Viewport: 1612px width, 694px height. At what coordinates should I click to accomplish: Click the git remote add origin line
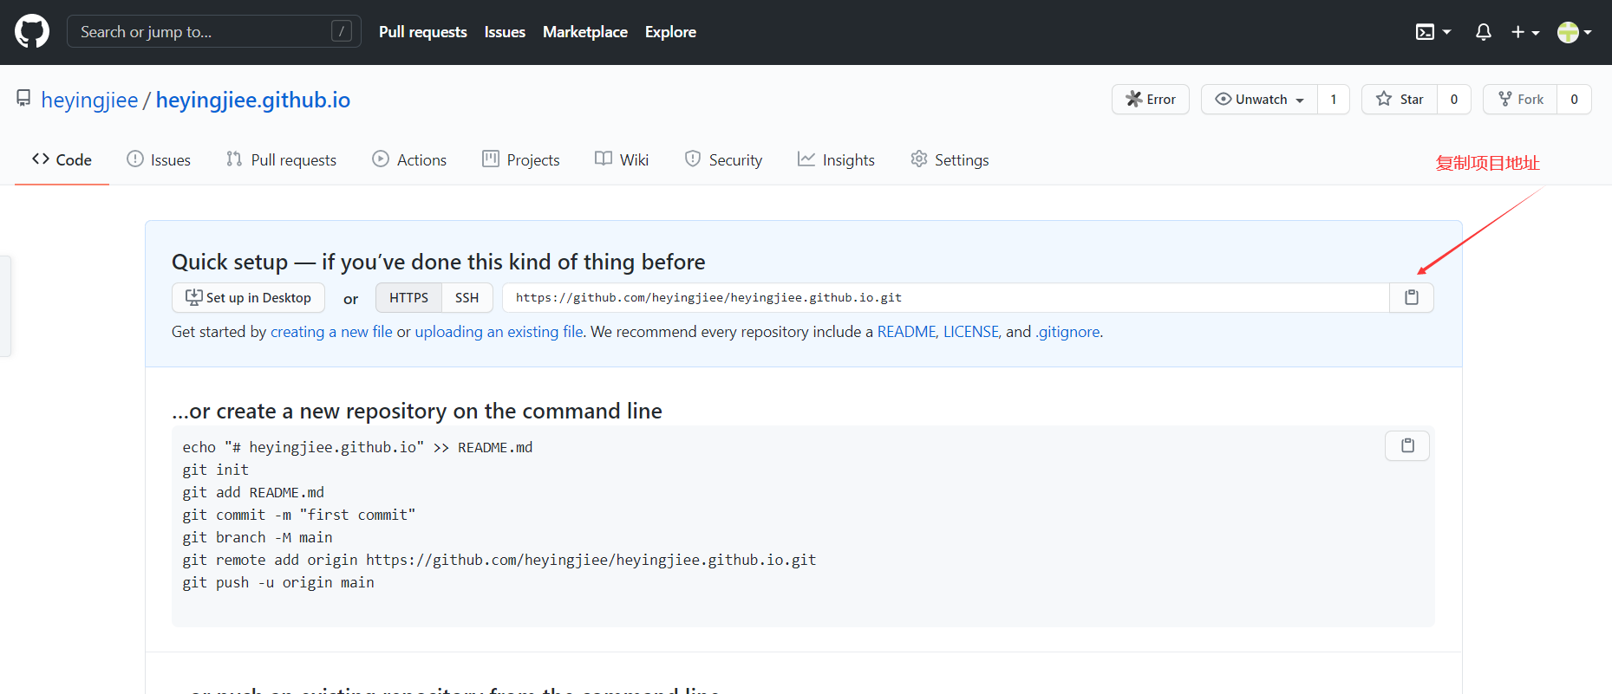[x=499, y=560]
